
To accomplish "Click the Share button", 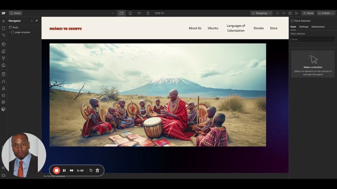I will (308, 13).
